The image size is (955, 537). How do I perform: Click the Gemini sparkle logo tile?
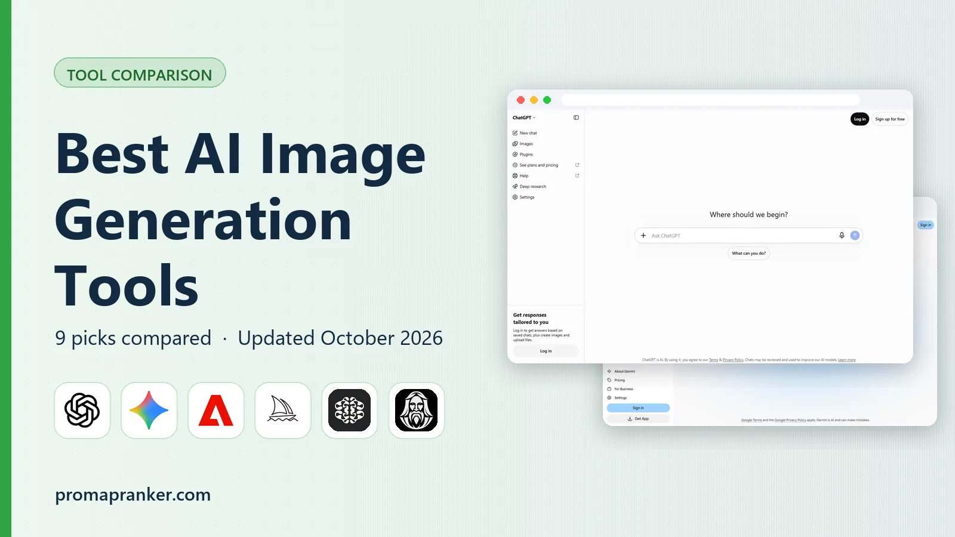click(x=149, y=411)
